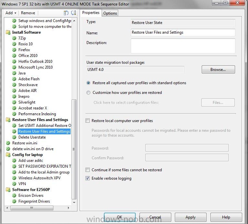Untick Enable verbose logging checkbox

[x=88, y=178]
